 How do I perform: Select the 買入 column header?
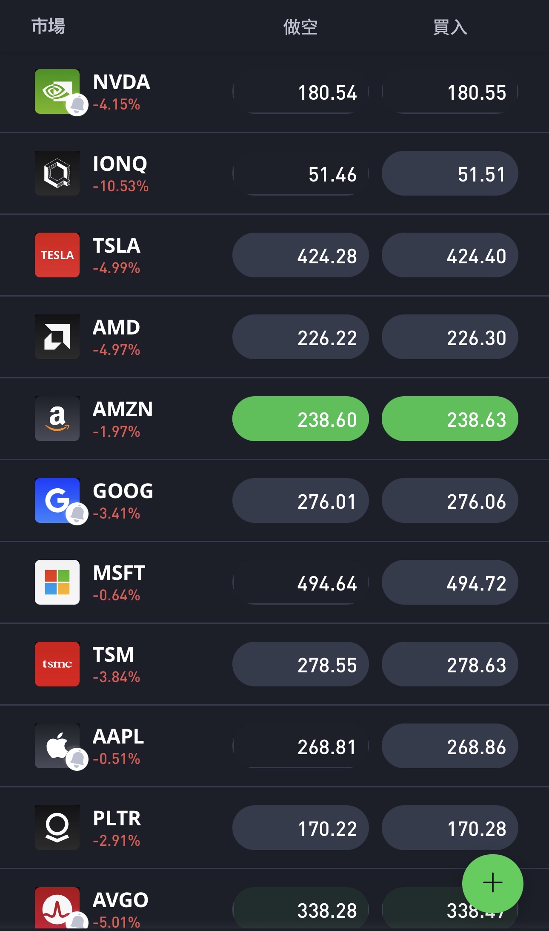(450, 27)
